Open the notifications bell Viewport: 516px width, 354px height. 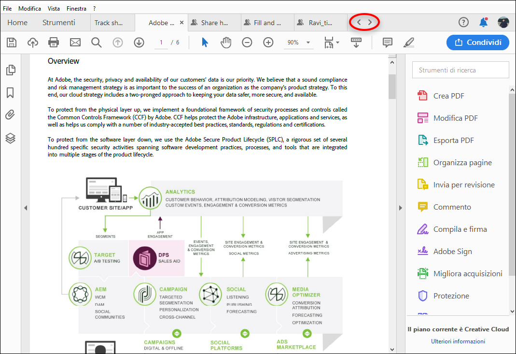[x=484, y=22]
